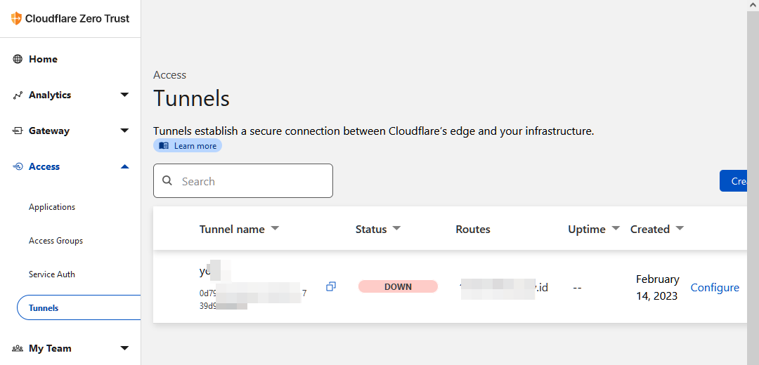Viewport: 759px width, 365px height.
Task: Open Applications in Access submenu
Action: [52, 207]
